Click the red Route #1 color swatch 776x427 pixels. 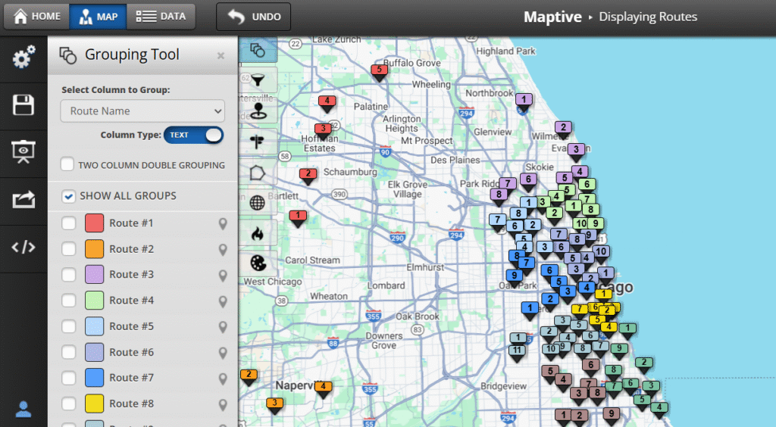pos(94,223)
